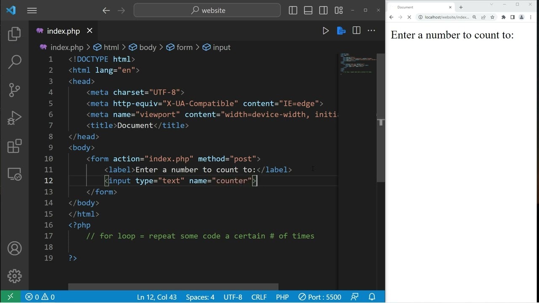Click the editor vertical scrollbar thumb
Image resolution: width=539 pixels, height=303 pixels.
click(x=381, y=118)
